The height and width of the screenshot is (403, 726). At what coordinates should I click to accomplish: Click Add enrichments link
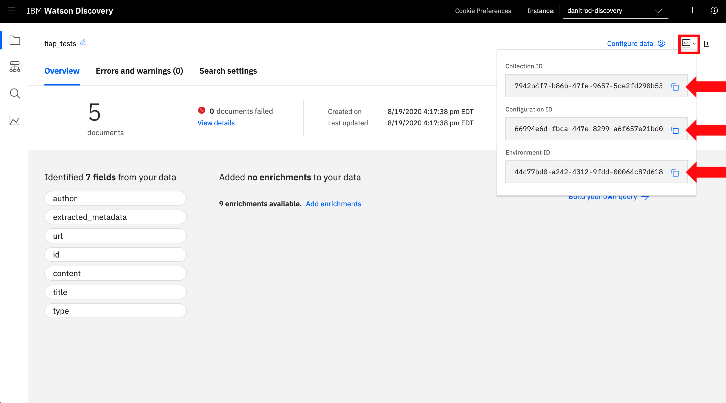coord(333,204)
